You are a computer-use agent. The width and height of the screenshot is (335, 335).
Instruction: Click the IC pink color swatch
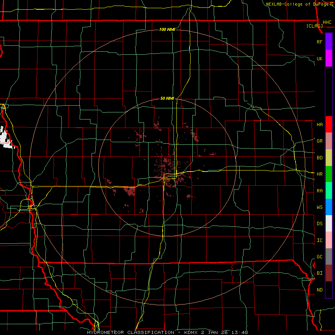[329, 240]
